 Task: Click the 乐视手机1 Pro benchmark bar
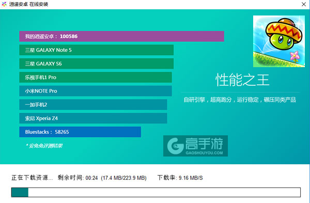(96, 77)
